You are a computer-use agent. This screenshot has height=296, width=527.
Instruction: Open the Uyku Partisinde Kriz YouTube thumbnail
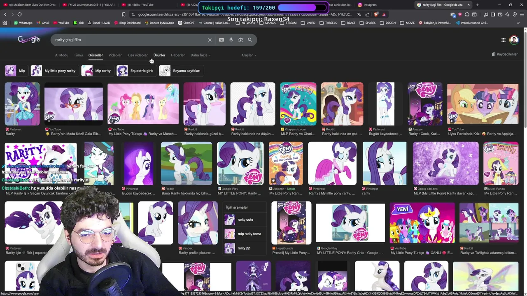483,104
